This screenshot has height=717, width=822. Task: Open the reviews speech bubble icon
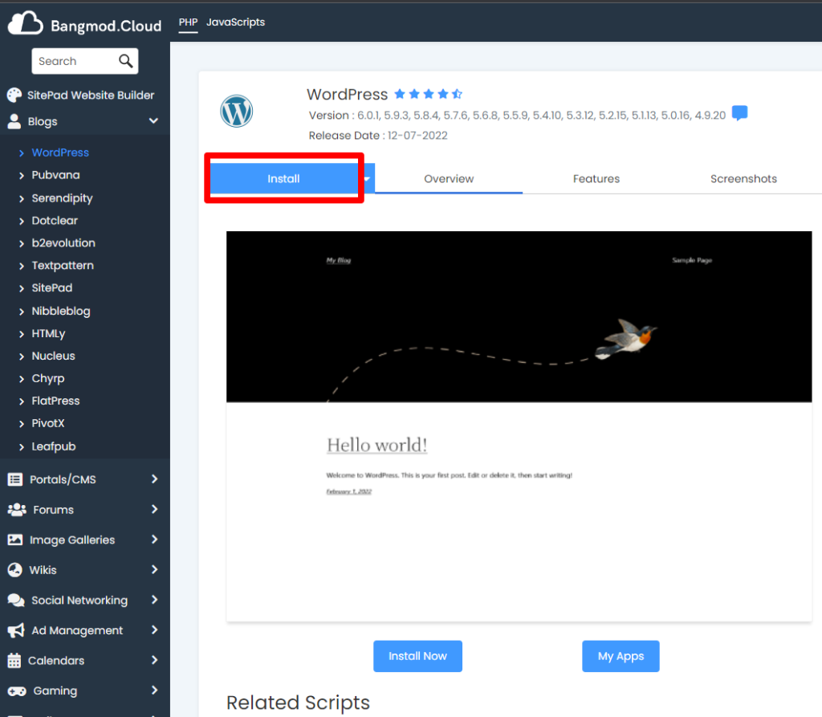pyautogui.click(x=739, y=113)
